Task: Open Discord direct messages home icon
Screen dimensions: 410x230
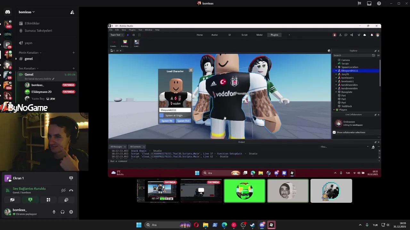Action: pos(8,12)
